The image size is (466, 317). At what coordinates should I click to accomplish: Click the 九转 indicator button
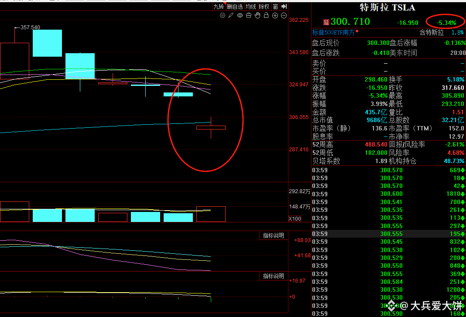point(219,7)
